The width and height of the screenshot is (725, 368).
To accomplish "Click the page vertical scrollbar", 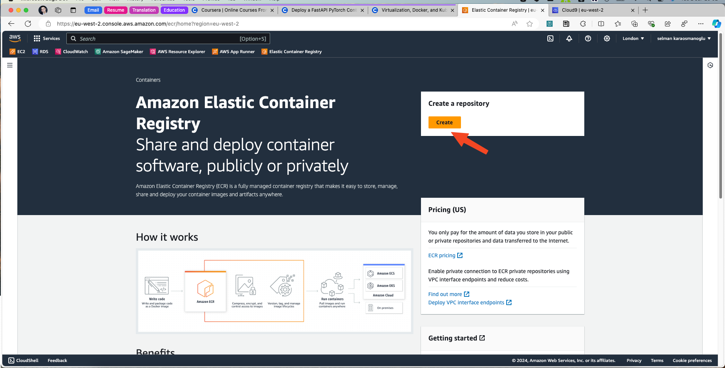I will [x=721, y=117].
